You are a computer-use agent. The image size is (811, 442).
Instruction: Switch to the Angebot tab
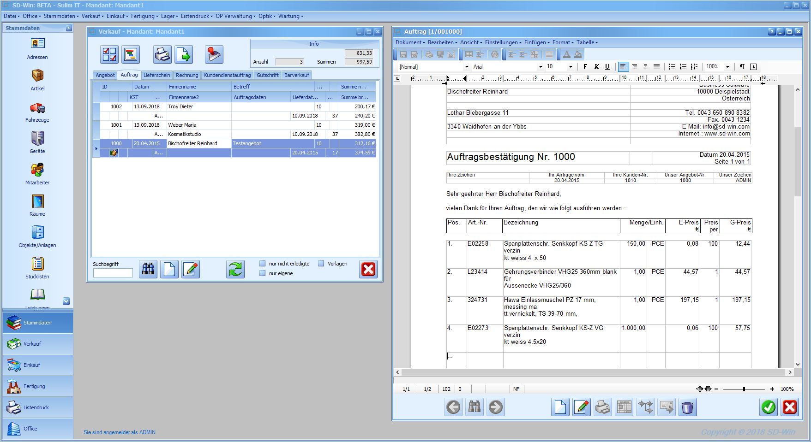[105, 75]
